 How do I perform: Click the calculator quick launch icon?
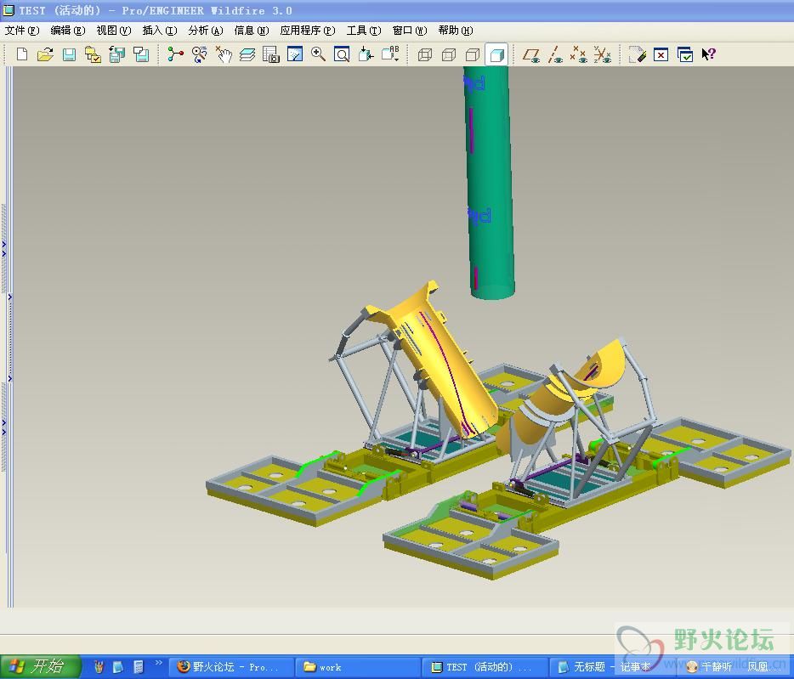139,667
